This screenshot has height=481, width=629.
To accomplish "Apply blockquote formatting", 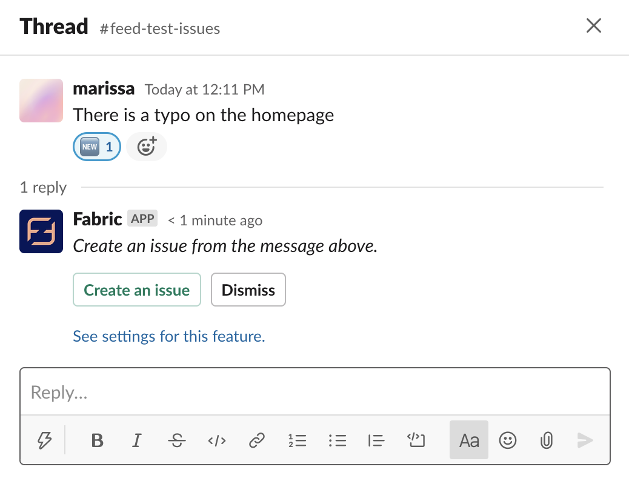I will coord(376,440).
